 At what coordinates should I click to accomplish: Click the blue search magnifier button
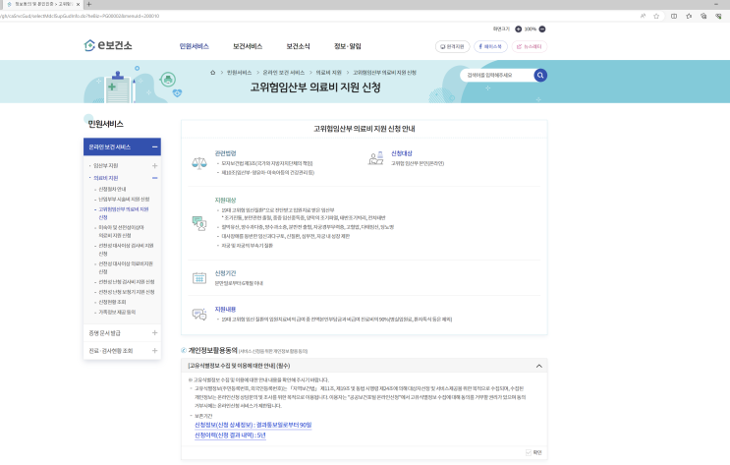click(540, 75)
